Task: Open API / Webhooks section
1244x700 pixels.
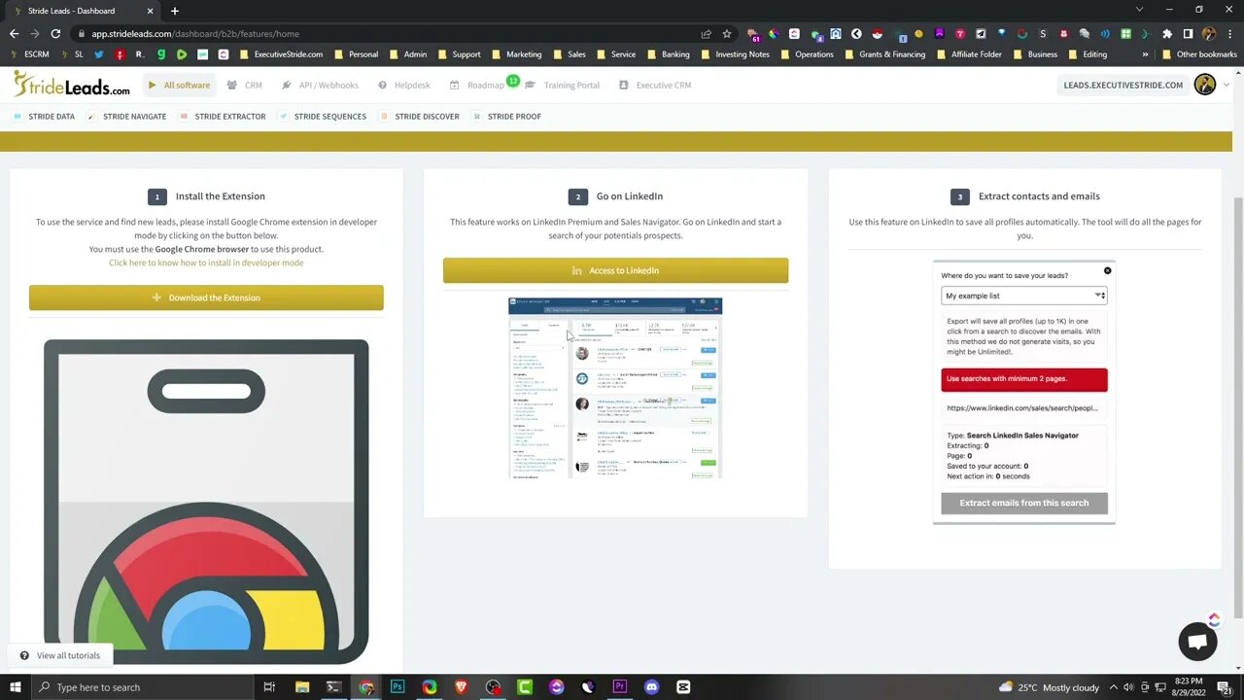Action: 319,85
